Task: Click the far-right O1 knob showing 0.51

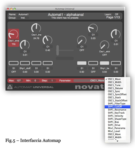Action: [x=116, y=34]
